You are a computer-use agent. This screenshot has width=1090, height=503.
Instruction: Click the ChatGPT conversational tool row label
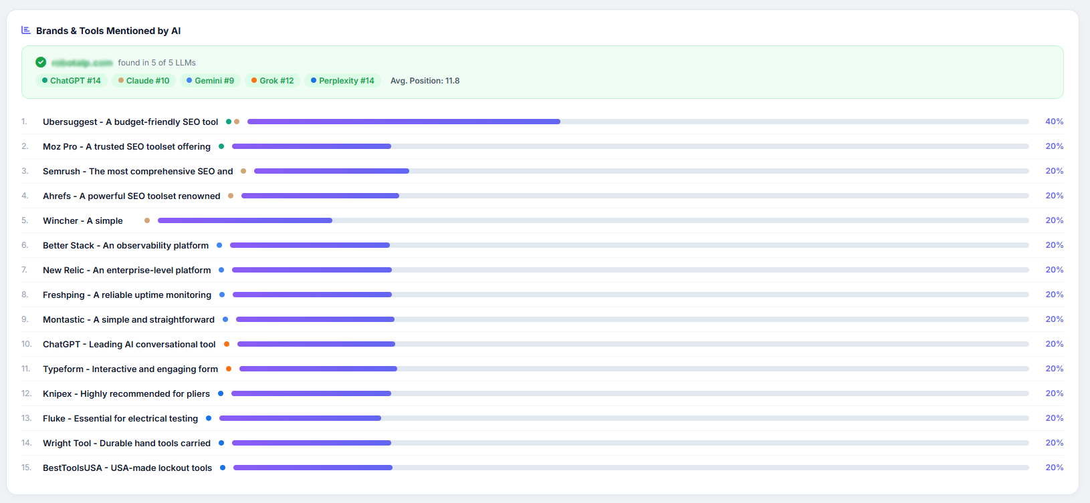(x=129, y=344)
